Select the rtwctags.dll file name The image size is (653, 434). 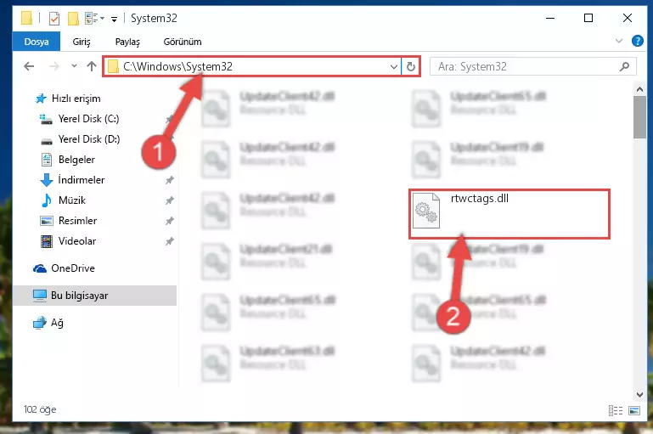(x=479, y=198)
